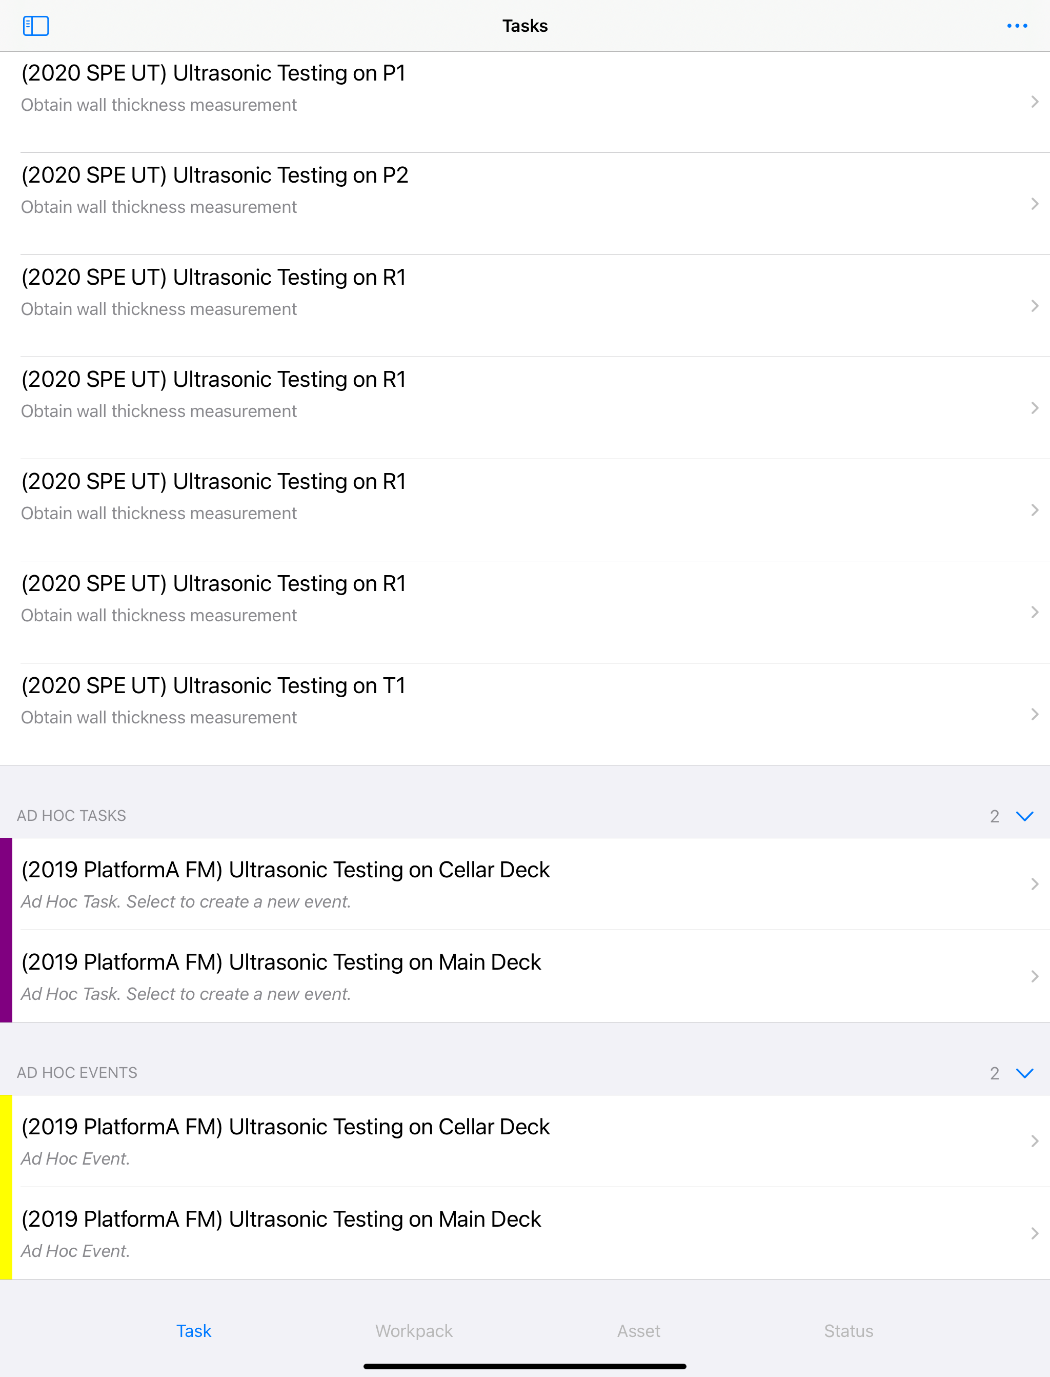Switch to the Asset tab
Viewport: 1050px width, 1377px height.
click(638, 1331)
